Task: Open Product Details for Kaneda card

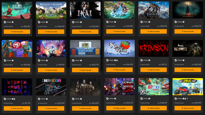Action: point(42,103)
